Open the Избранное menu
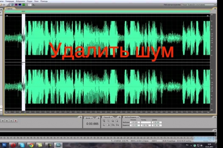 point(20,1)
